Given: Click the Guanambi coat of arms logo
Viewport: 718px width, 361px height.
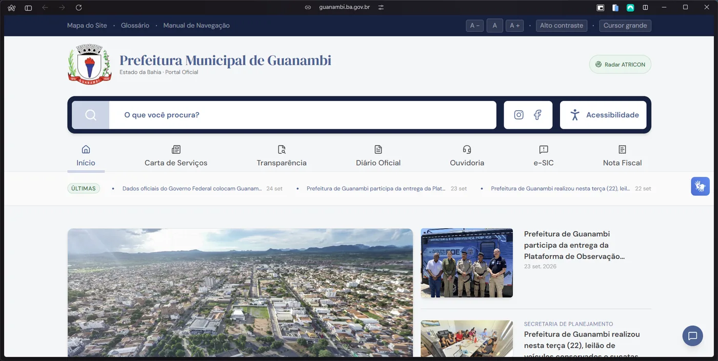Looking at the screenshot, I should click(89, 64).
